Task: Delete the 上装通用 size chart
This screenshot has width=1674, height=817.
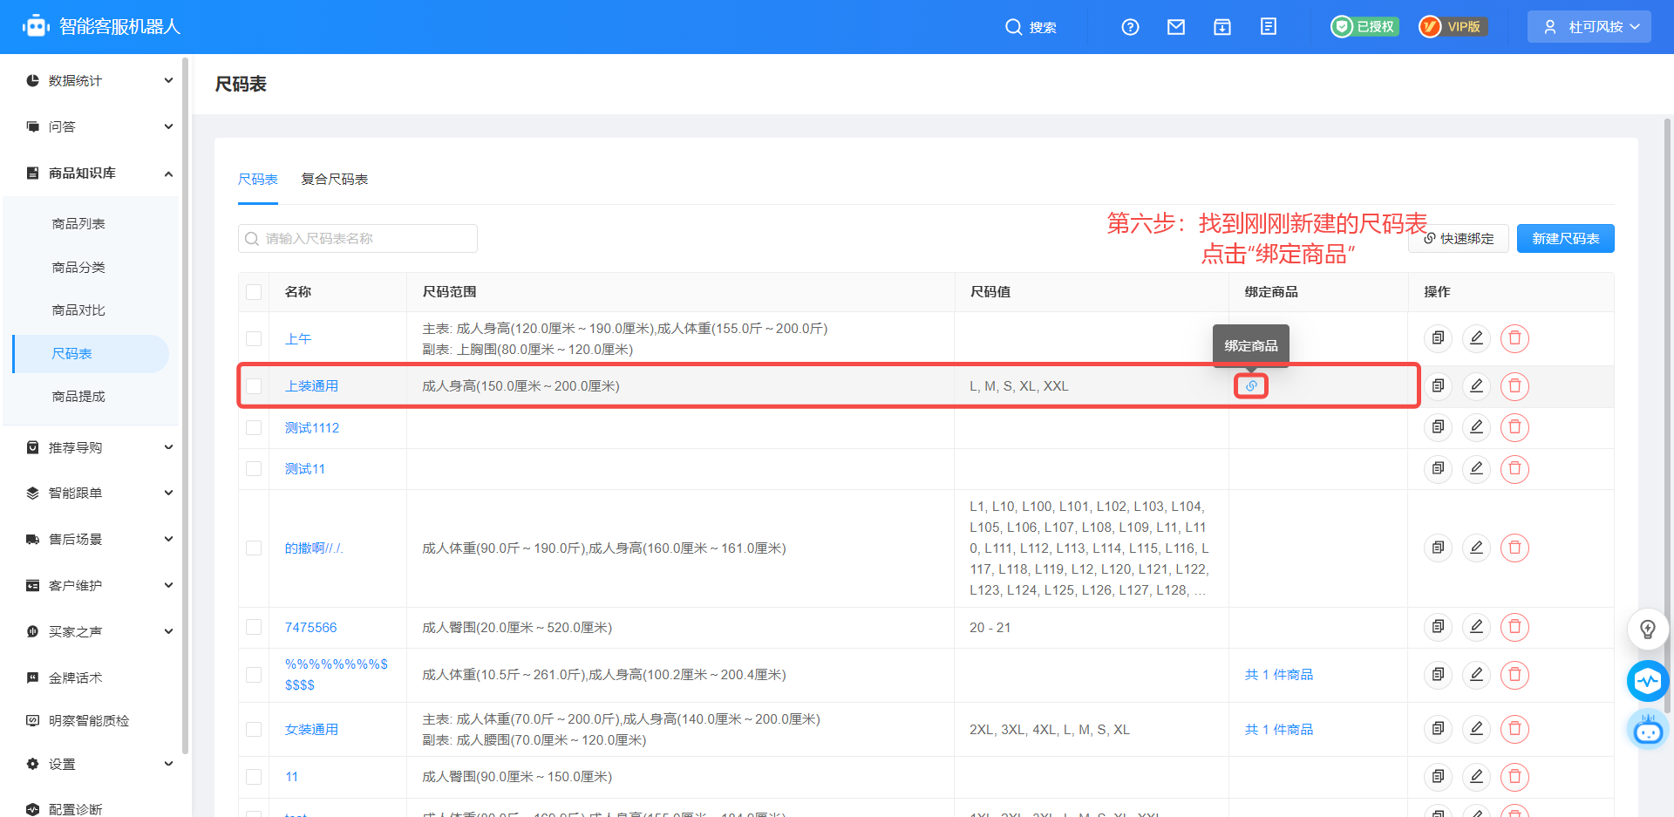Action: (x=1514, y=385)
